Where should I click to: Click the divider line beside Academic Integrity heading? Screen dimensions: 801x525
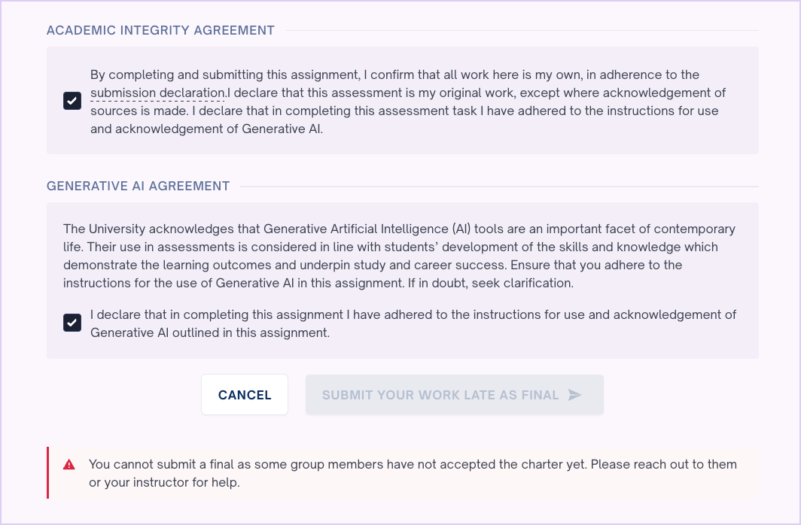click(x=519, y=31)
